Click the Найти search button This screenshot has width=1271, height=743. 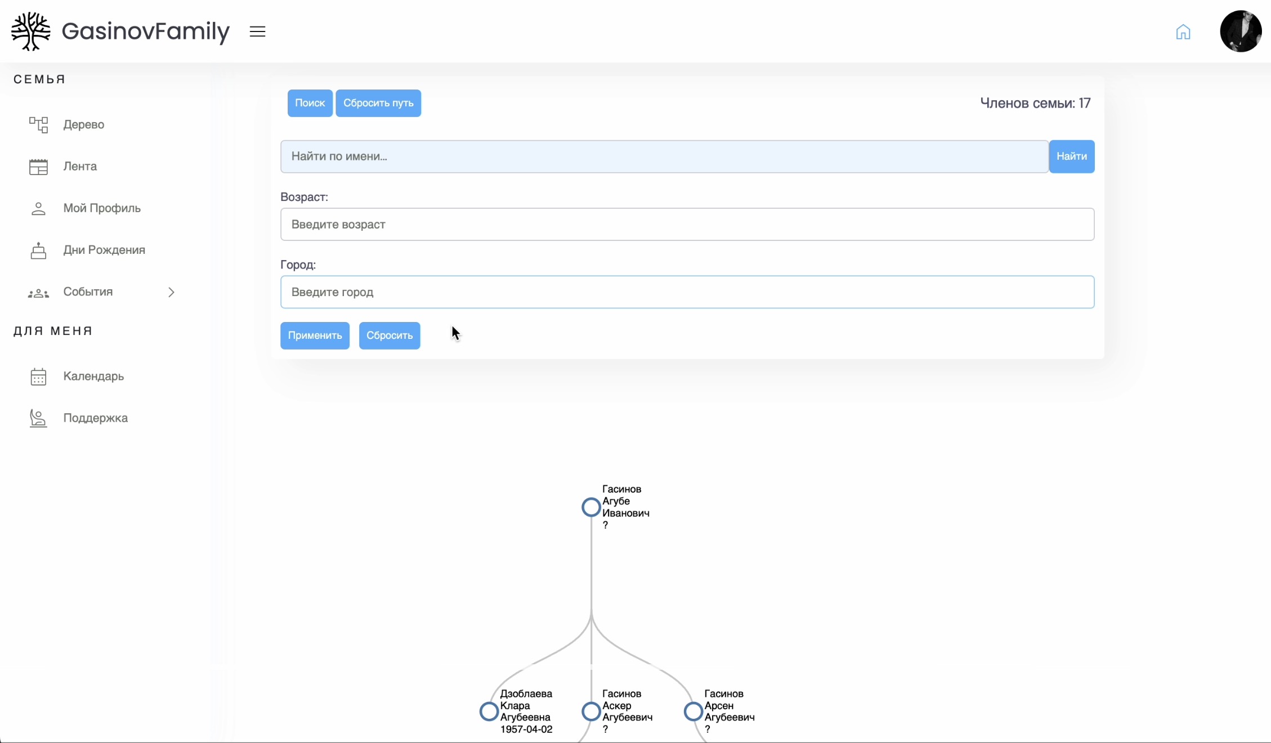[x=1071, y=156]
